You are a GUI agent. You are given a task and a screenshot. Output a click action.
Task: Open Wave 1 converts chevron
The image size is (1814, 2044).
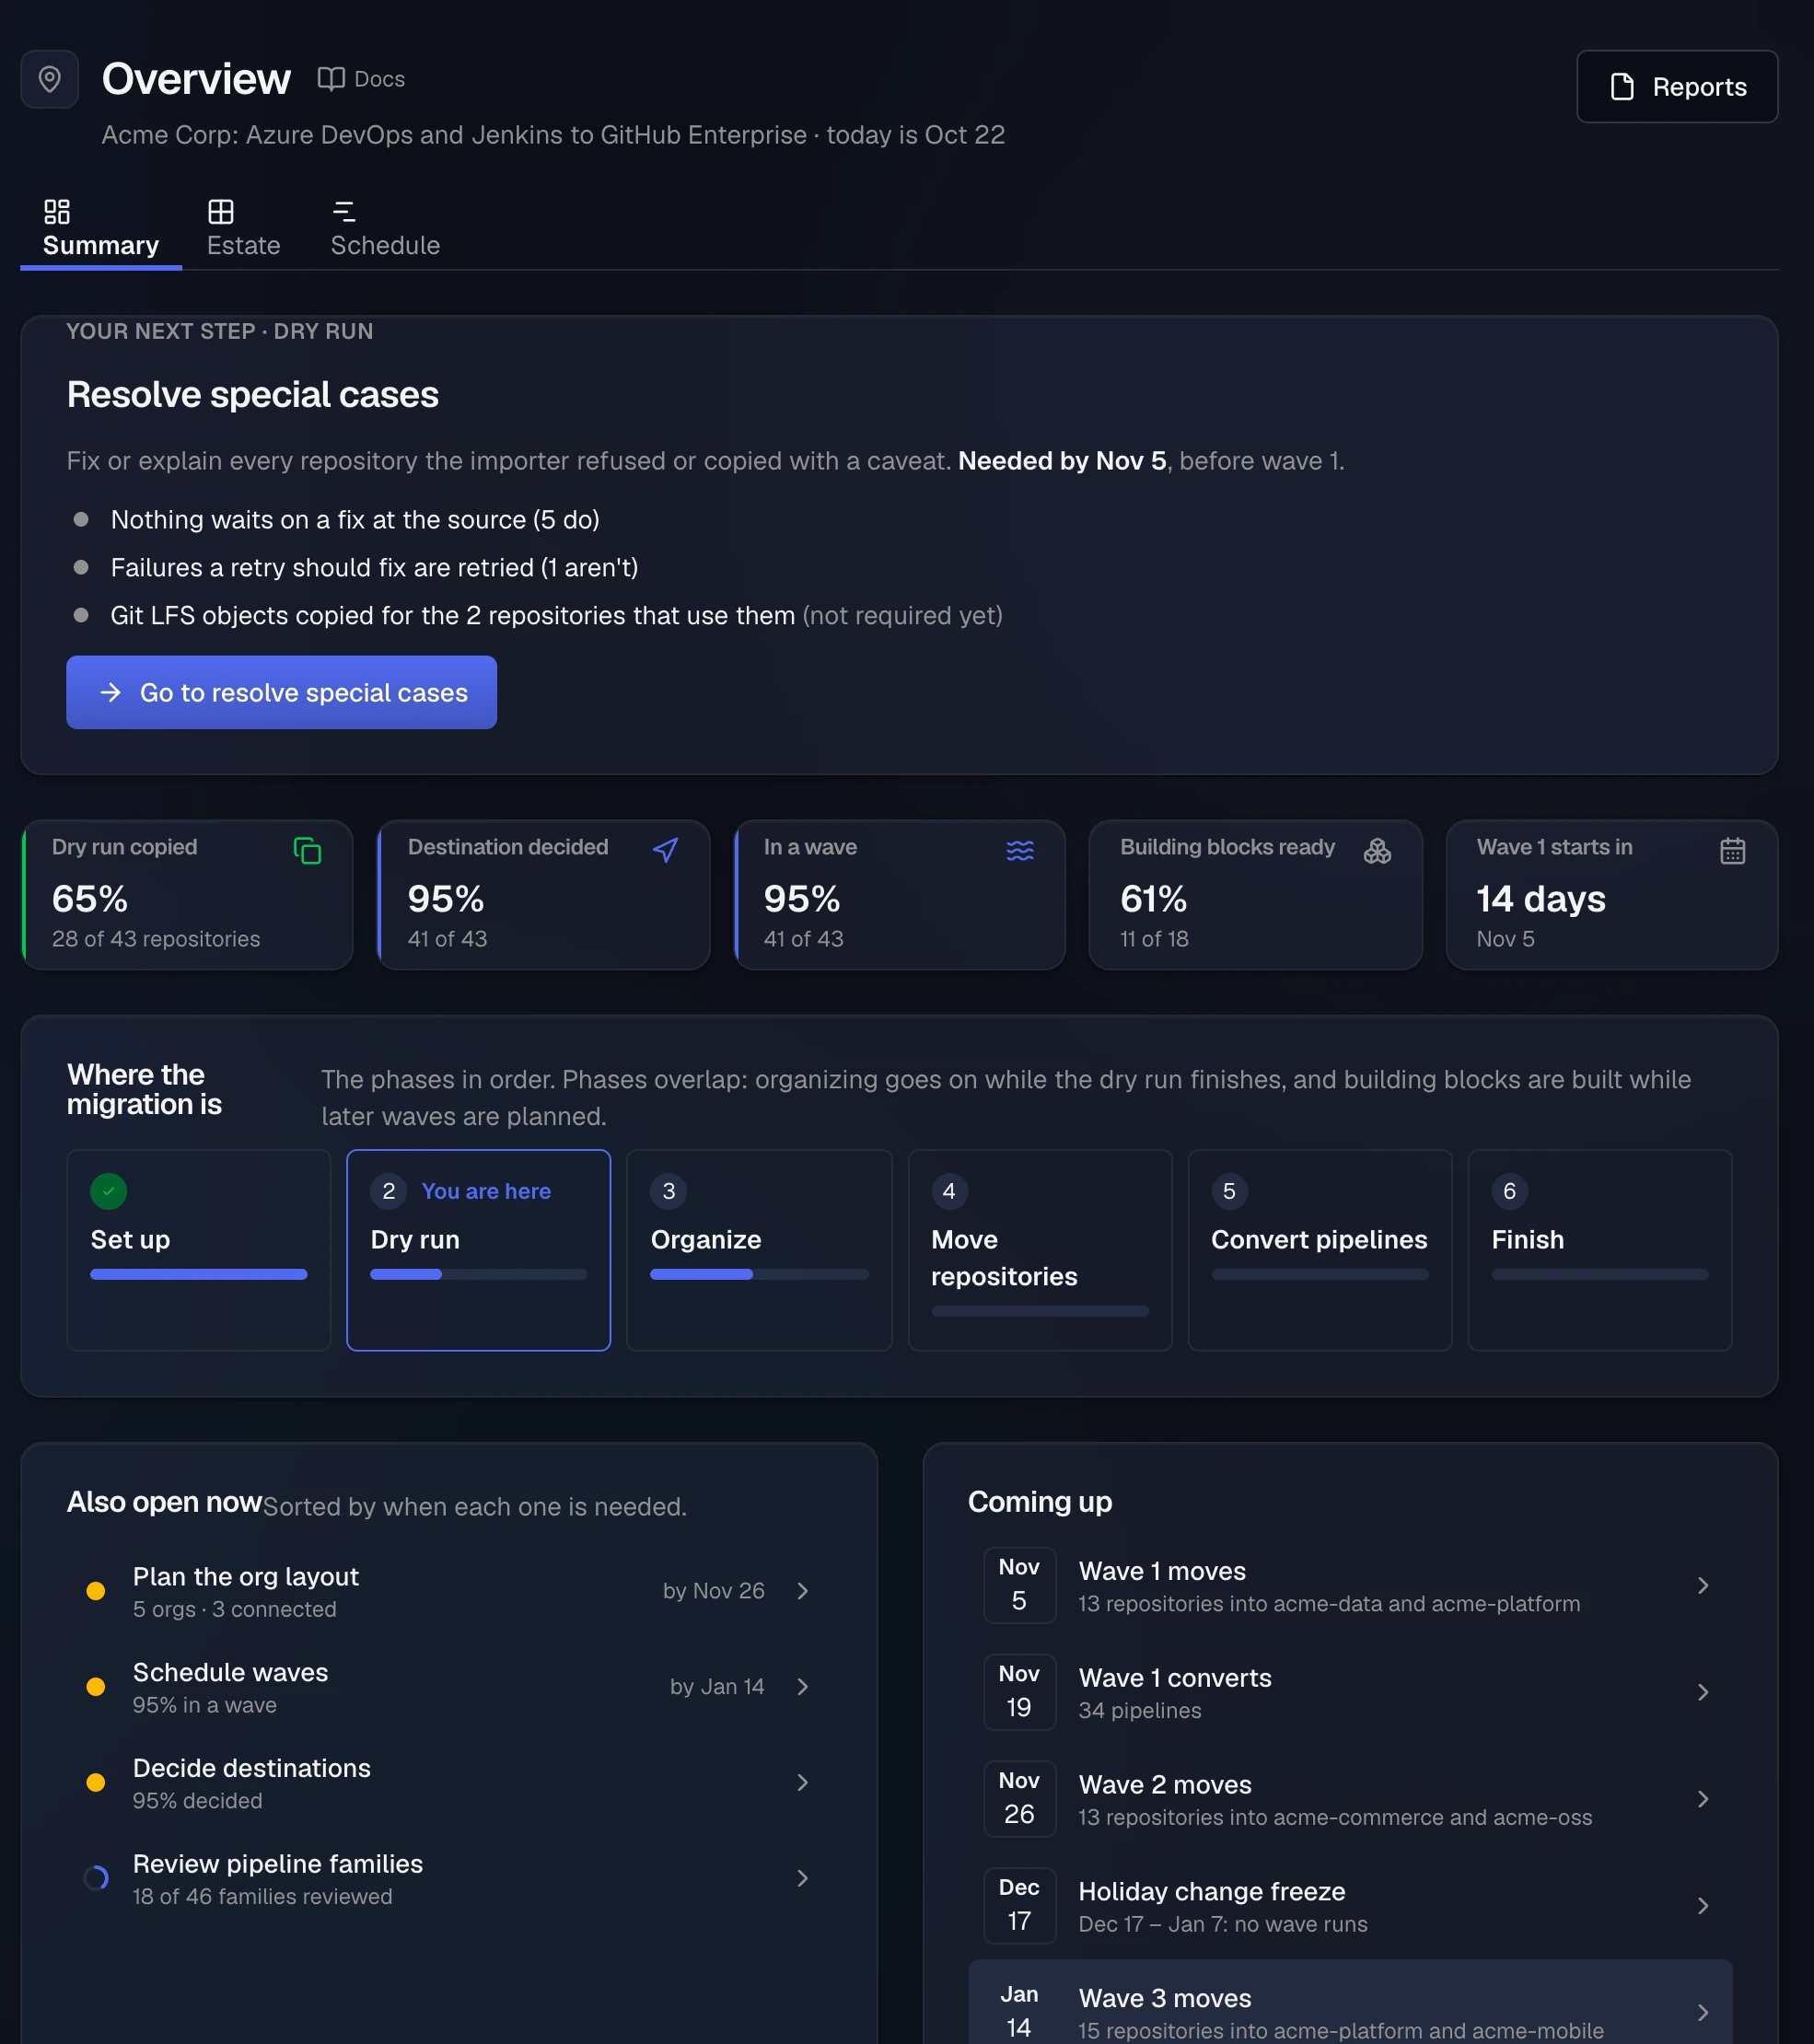click(1703, 1692)
